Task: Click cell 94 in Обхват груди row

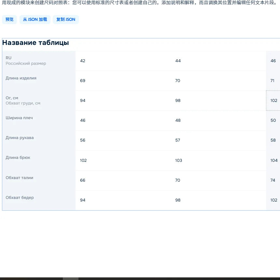Action: 123,101
